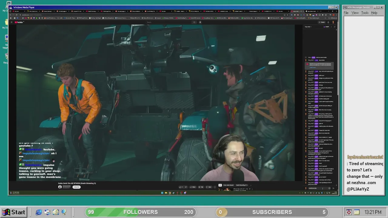
Task: Click the YouTube Create button
Action: pos(322,22)
